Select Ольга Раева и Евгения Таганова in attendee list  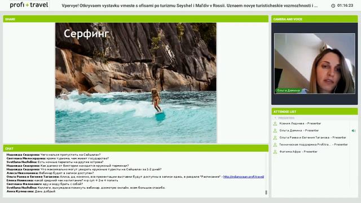pos(312,138)
